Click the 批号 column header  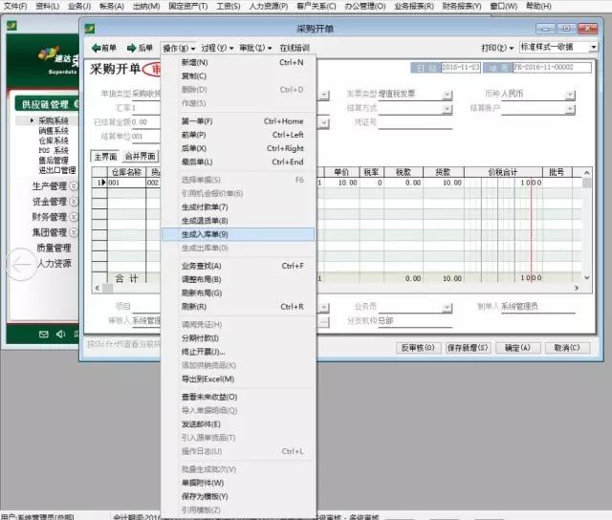[557, 172]
